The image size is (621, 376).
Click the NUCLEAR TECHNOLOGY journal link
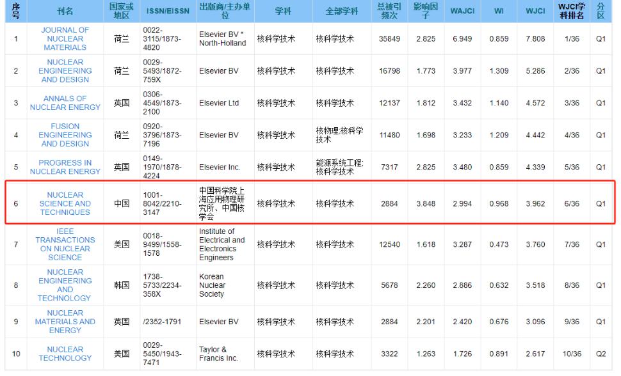pos(65,354)
